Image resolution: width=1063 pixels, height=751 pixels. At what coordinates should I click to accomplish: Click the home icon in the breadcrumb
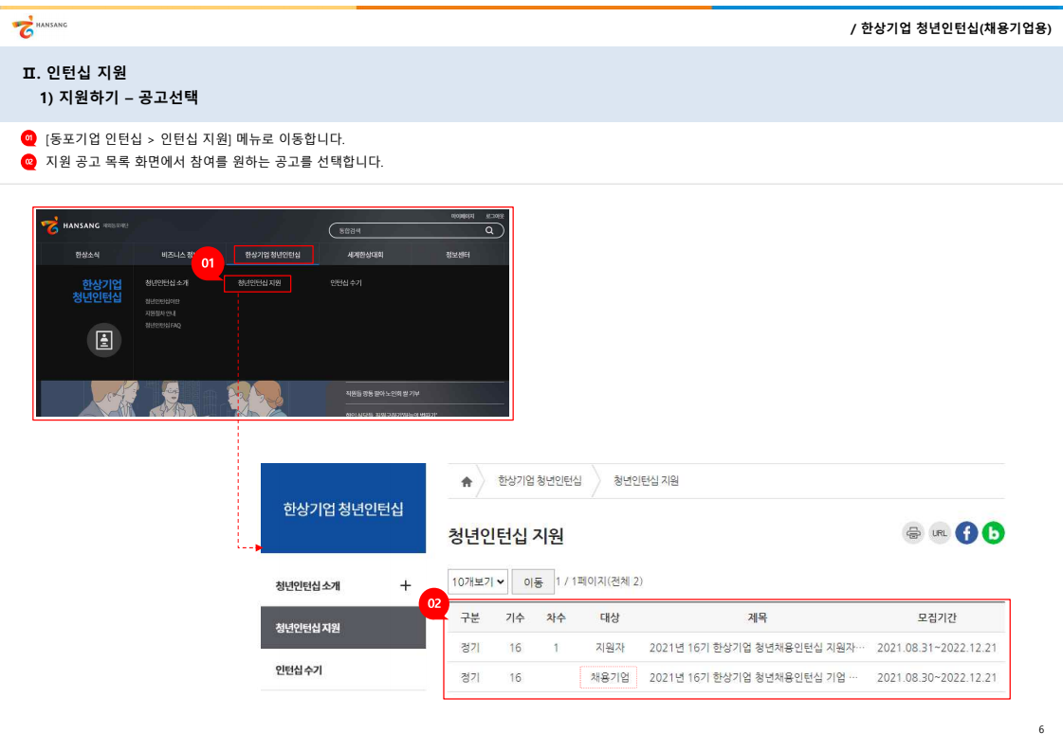[466, 481]
